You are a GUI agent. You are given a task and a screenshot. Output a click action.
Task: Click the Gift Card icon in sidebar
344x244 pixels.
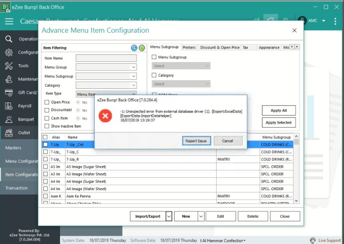tap(9, 93)
